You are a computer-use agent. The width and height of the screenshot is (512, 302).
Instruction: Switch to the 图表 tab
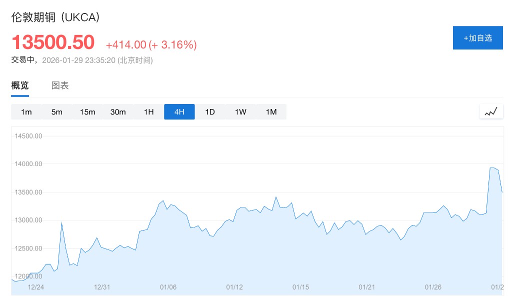tap(60, 85)
